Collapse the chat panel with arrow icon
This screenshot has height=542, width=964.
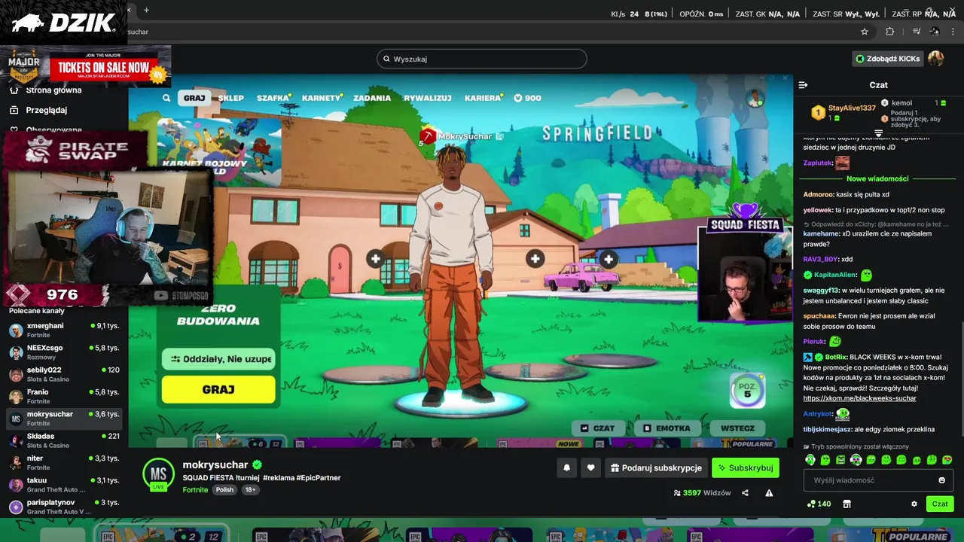803,85
